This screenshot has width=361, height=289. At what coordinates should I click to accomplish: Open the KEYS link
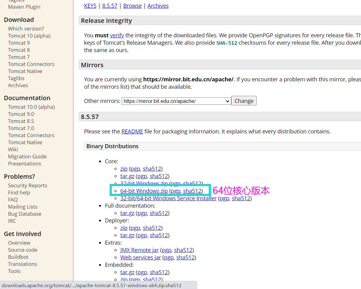tap(90, 6)
